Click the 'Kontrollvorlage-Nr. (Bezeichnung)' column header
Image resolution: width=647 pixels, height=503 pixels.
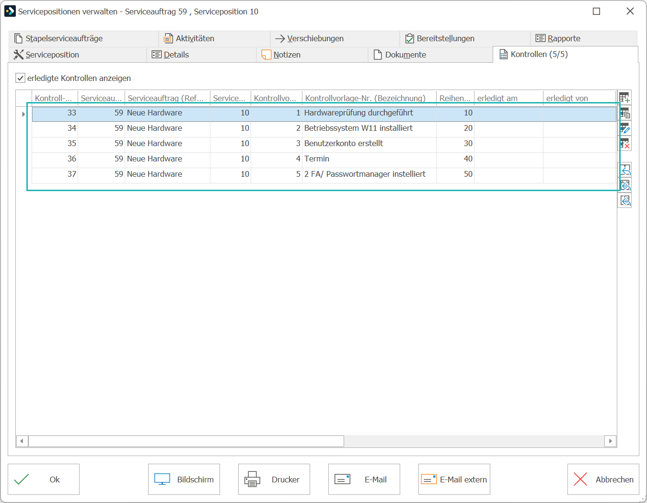tap(369, 98)
